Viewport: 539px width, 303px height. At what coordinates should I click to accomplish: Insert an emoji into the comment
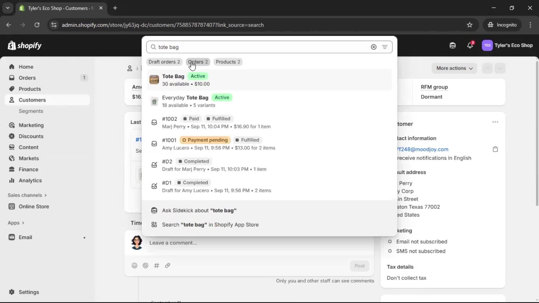[134, 266]
